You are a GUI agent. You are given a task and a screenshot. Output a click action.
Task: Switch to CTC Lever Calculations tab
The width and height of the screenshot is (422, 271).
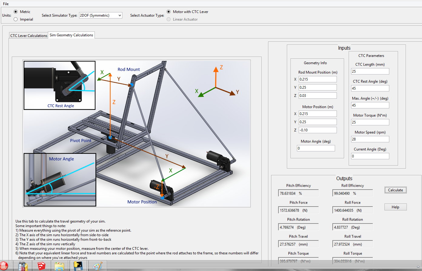click(x=29, y=35)
